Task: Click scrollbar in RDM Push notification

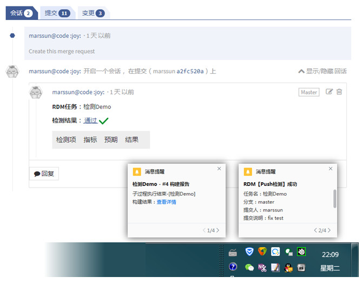Action: click(335, 199)
